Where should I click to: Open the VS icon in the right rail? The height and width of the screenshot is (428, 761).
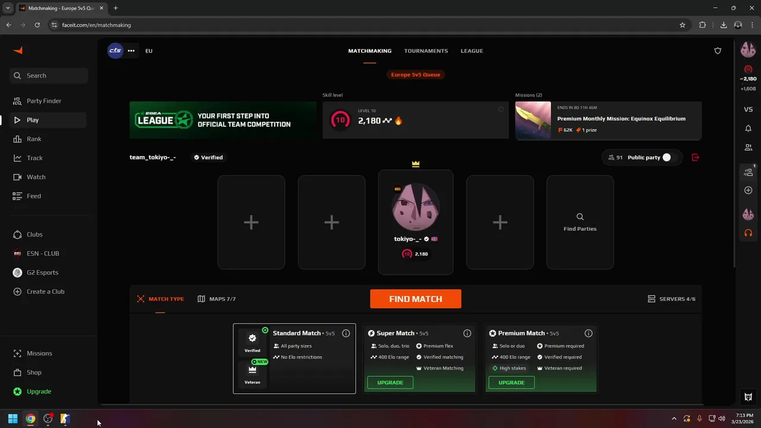coord(748,109)
